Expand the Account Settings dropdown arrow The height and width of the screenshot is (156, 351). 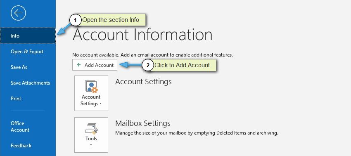pyautogui.click(x=100, y=104)
